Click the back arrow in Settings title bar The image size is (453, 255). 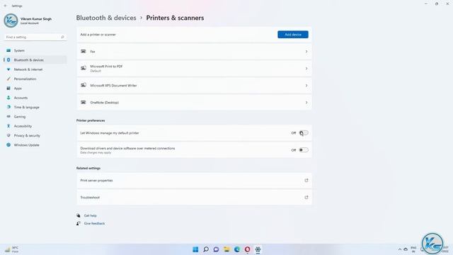click(6, 6)
